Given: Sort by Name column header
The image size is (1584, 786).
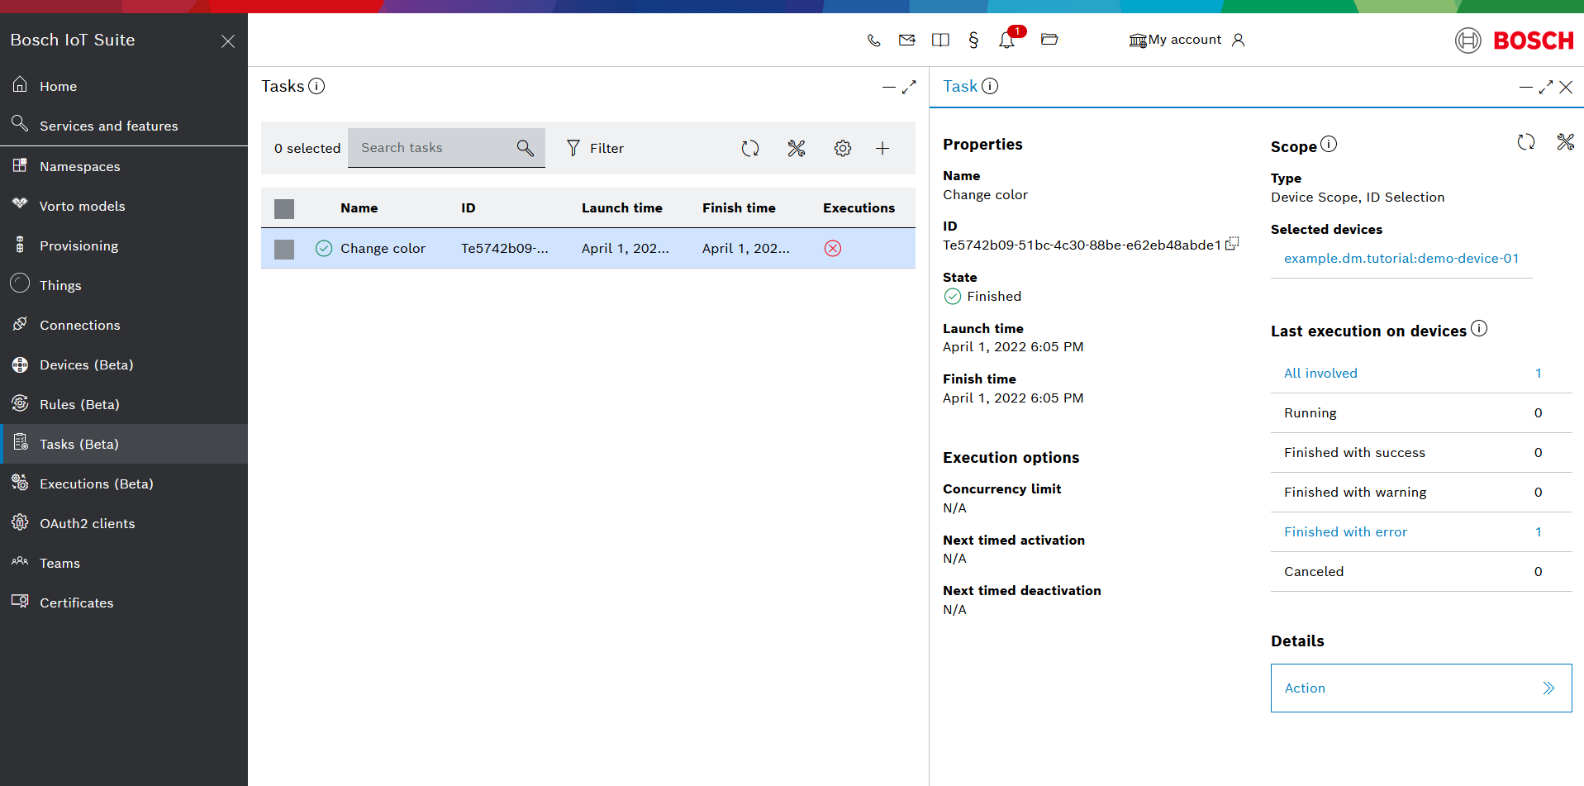Looking at the screenshot, I should tap(359, 208).
